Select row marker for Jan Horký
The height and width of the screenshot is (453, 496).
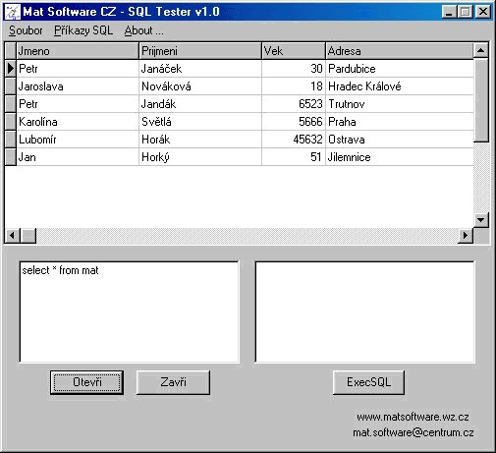click(11, 157)
